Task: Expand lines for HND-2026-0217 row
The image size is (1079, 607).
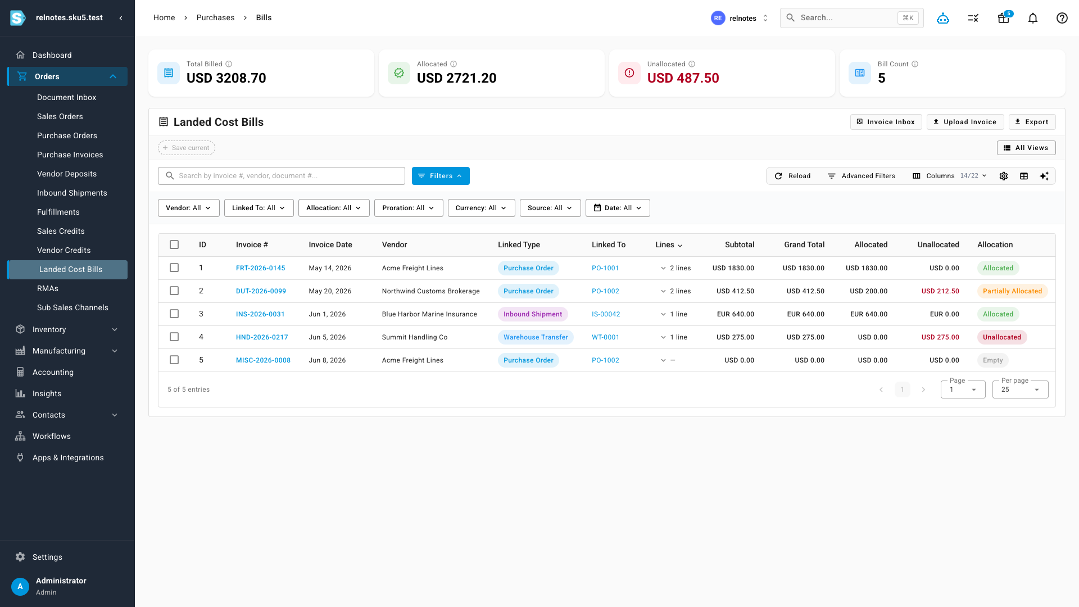Action: 663,337
